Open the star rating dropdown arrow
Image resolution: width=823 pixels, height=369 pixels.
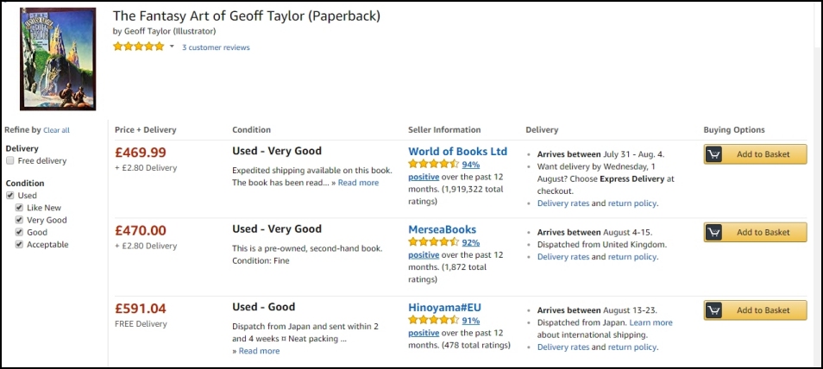172,47
